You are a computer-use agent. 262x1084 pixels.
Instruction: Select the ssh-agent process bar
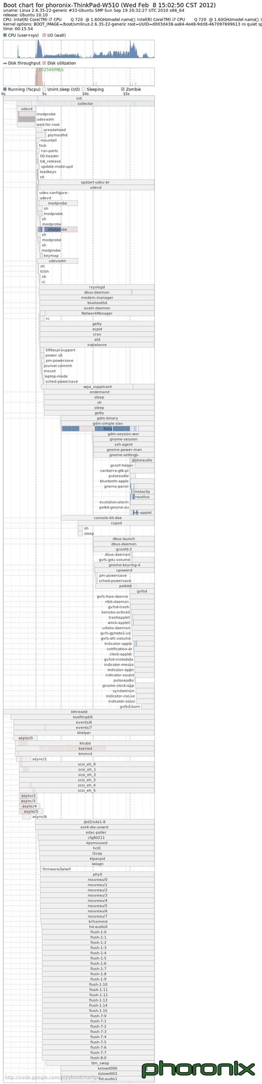pos(123,444)
